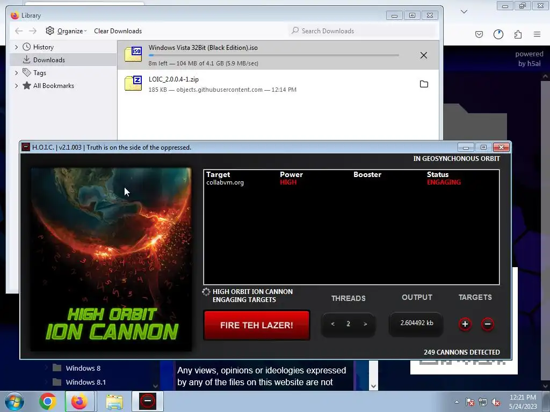Minimize the HOIC window

click(x=466, y=147)
